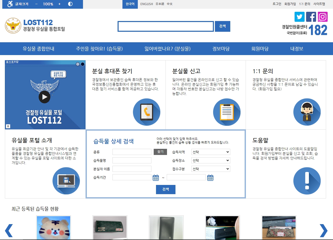Open the 사이트맵 link
333x240 pixels.
[x=319, y=4]
